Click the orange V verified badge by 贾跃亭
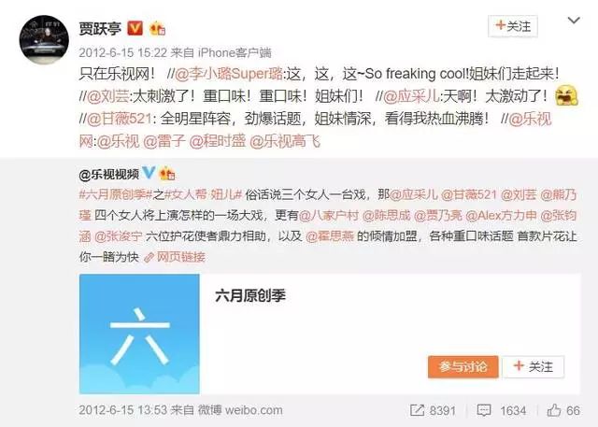598x427 pixels. [x=135, y=28]
